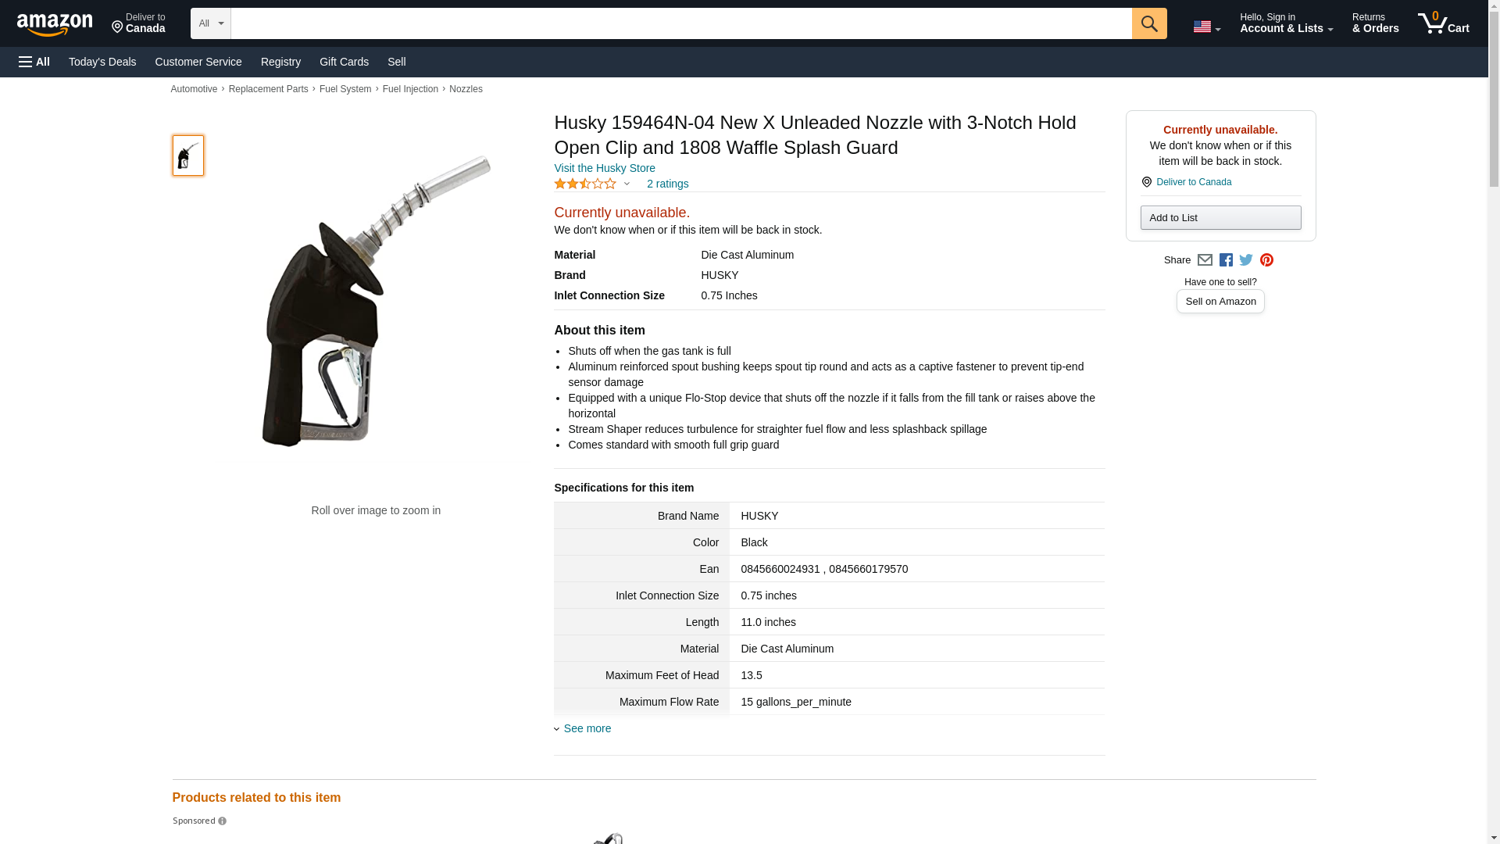1500x844 pixels.
Task: Share on Facebook icon
Action: coord(1226,260)
